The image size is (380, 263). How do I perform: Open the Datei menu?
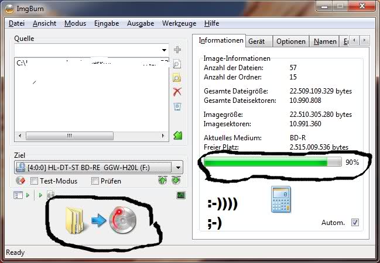click(16, 23)
